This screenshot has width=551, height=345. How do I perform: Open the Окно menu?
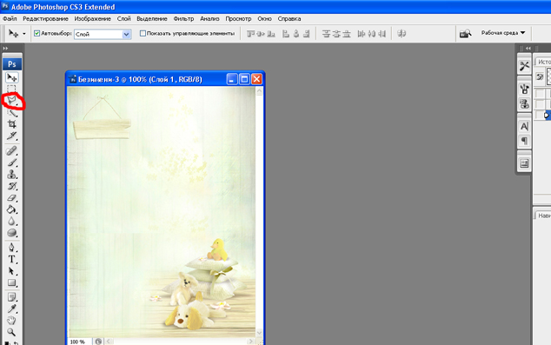point(264,18)
